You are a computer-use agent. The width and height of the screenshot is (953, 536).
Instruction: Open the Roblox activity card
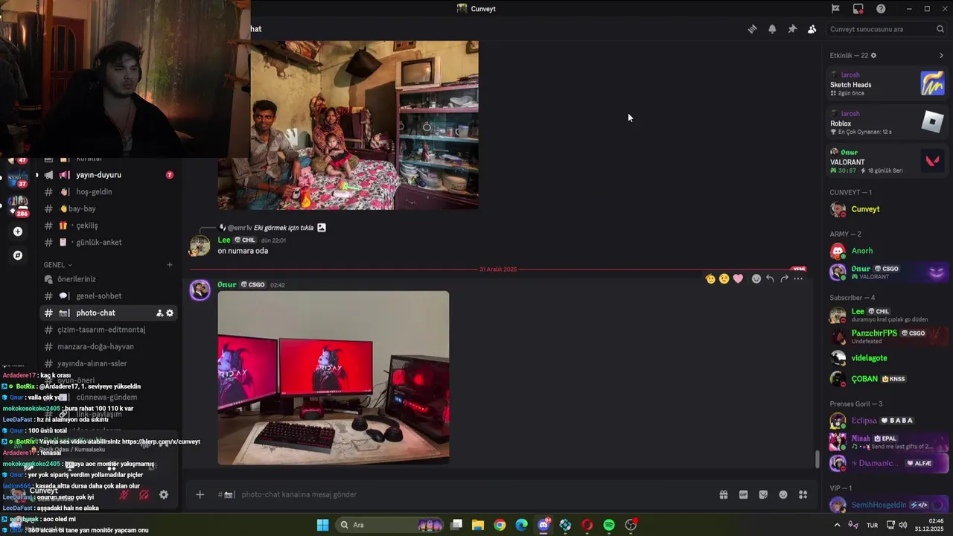coord(887,122)
